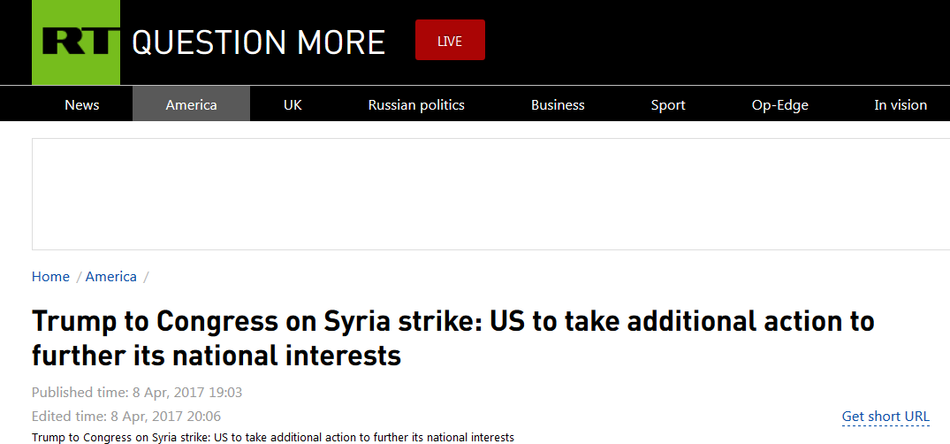Screen dimensions: 950x444
Task: Click the Edited time line
Action: pyautogui.click(x=126, y=416)
